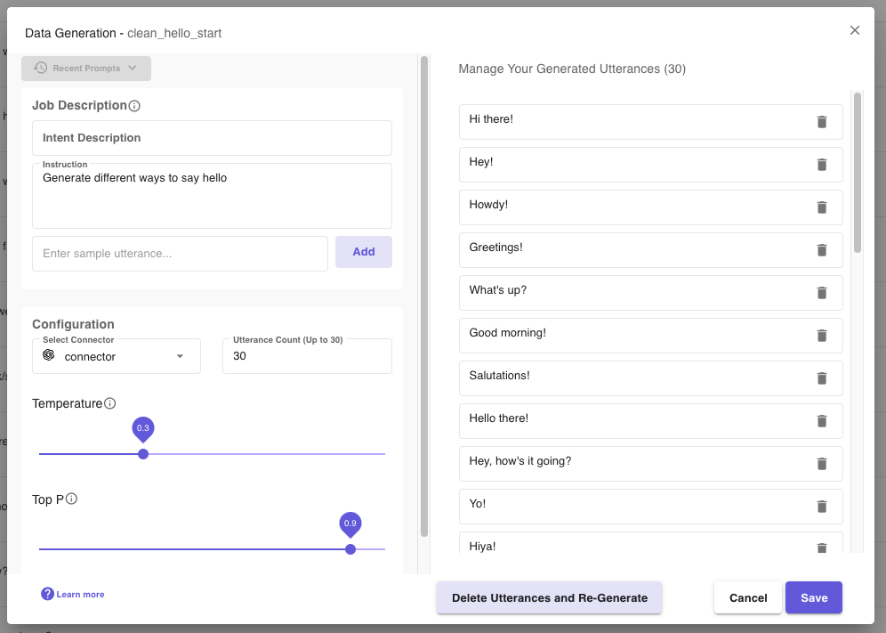
Task: Close the Data Generation dialog
Action: coord(854,30)
